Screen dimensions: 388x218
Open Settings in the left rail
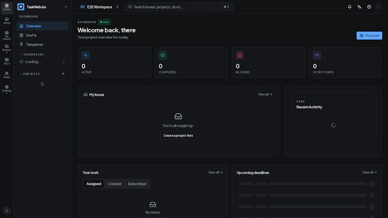(x=7, y=90)
